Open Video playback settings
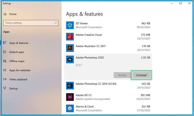Viewport: 194px width, 116px height. (x=18, y=79)
